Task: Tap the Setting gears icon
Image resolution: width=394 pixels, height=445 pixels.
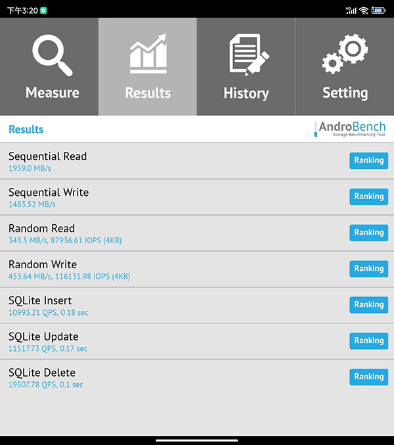Action: (x=344, y=55)
